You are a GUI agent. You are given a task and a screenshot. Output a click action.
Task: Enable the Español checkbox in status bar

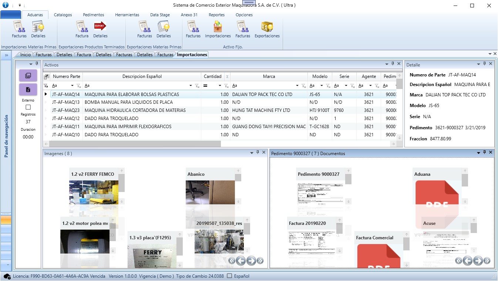tap(229, 276)
